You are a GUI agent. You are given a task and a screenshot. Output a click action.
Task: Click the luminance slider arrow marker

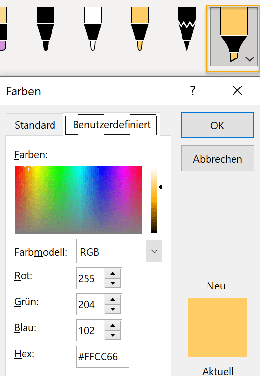click(160, 187)
